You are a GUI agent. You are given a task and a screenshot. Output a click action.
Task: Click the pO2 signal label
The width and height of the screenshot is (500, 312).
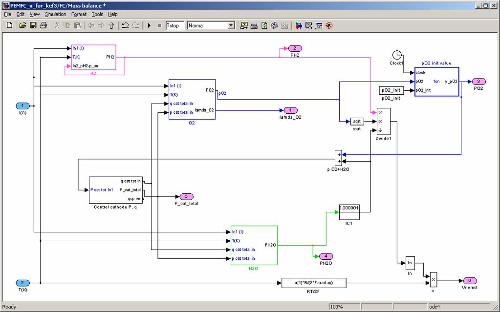(222, 93)
